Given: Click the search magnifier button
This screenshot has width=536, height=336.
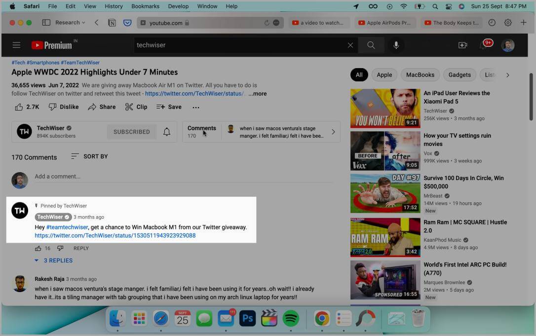Looking at the screenshot, I should click(371, 45).
